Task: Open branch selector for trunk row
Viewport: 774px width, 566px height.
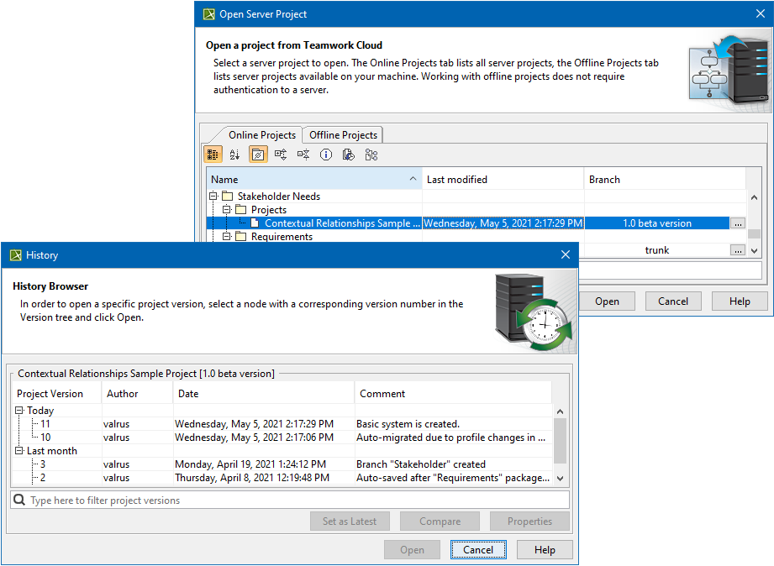Action: (x=738, y=250)
